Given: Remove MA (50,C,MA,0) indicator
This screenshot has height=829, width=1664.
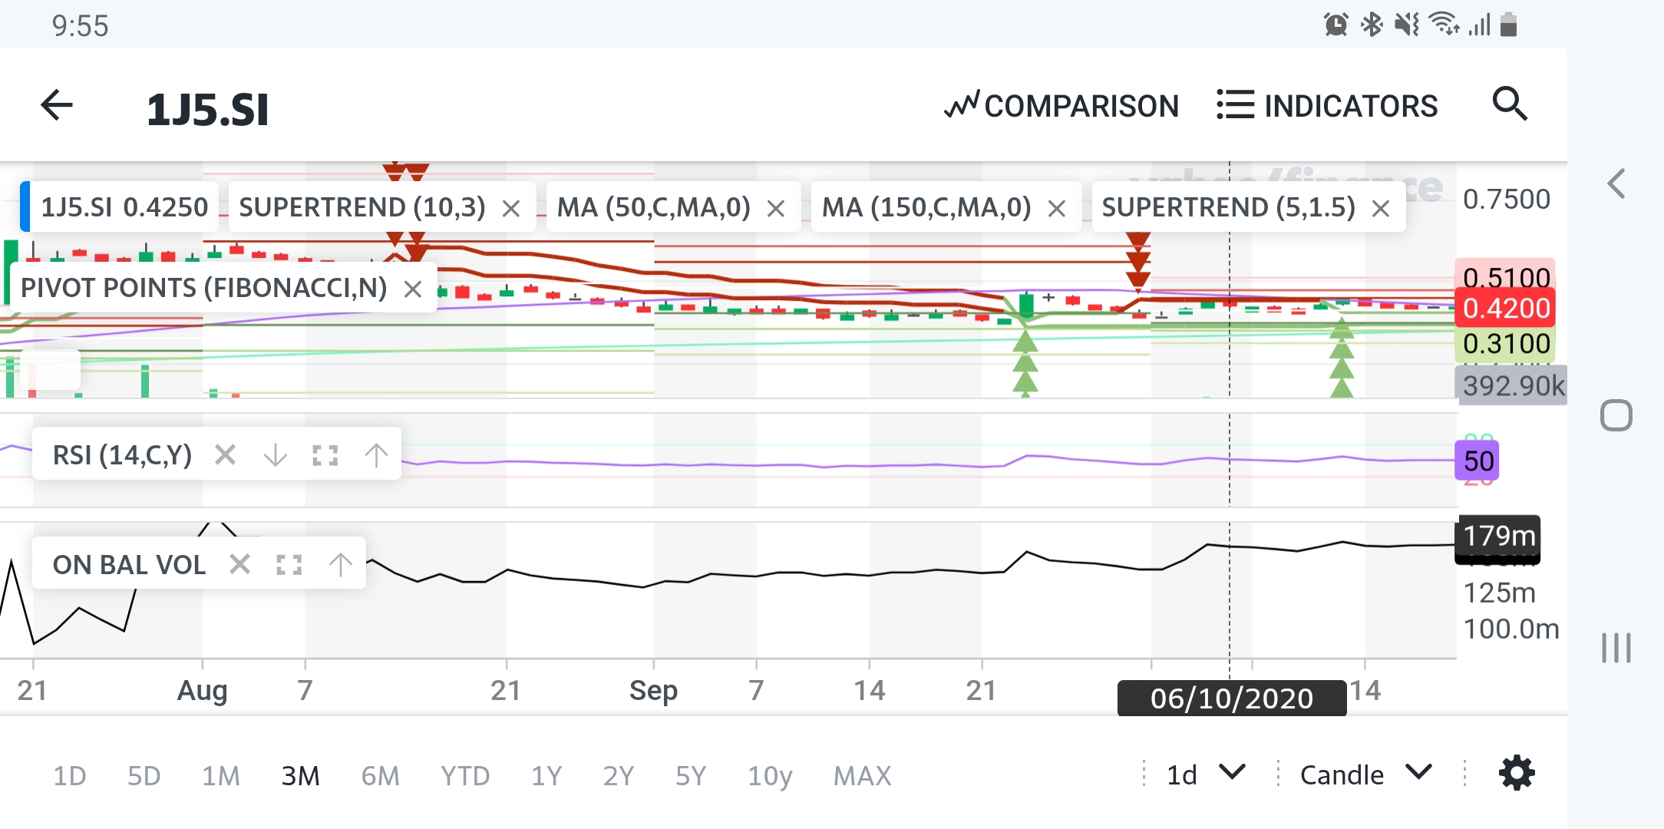Looking at the screenshot, I should point(776,208).
